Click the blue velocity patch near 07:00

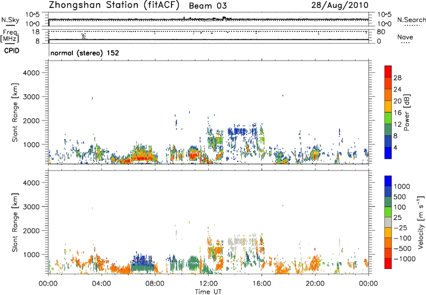pyautogui.click(x=143, y=259)
